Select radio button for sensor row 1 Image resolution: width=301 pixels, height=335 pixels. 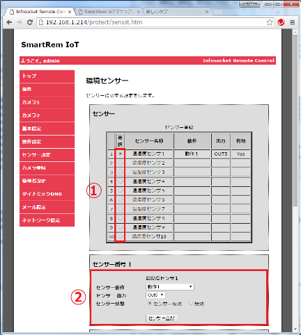pyautogui.click(x=120, y=154)
